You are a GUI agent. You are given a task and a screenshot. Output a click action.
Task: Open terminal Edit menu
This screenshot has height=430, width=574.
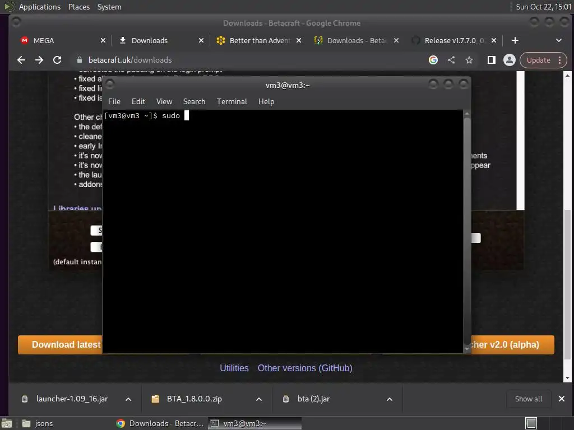pos(138,102)
